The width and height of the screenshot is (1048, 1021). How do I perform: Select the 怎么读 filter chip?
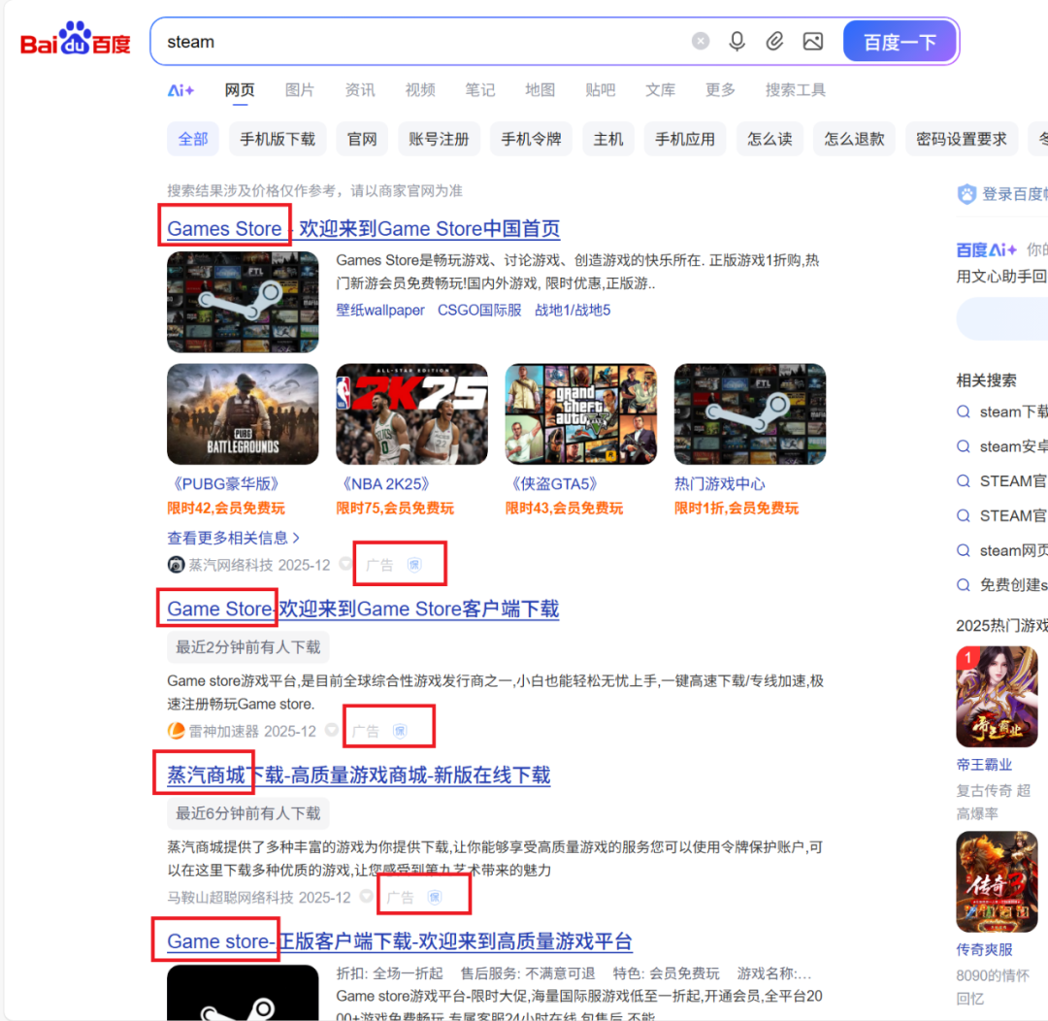(770, 139)
